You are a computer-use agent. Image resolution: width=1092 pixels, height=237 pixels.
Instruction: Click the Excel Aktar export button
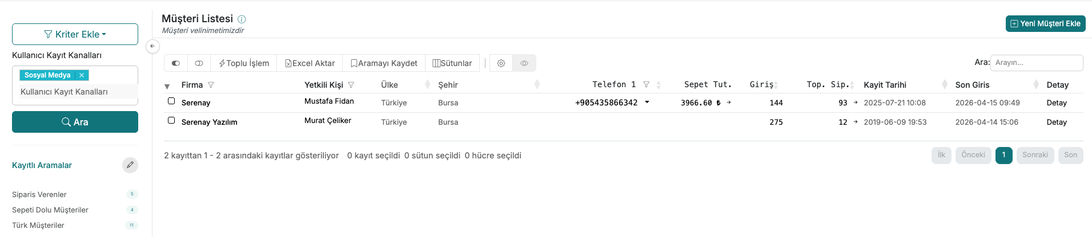[310, 63]
